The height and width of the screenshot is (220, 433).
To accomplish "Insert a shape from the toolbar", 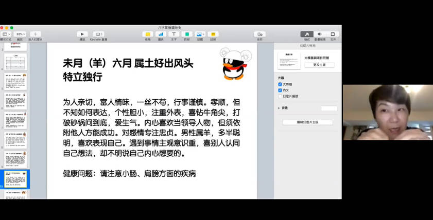I will (186, 34).
